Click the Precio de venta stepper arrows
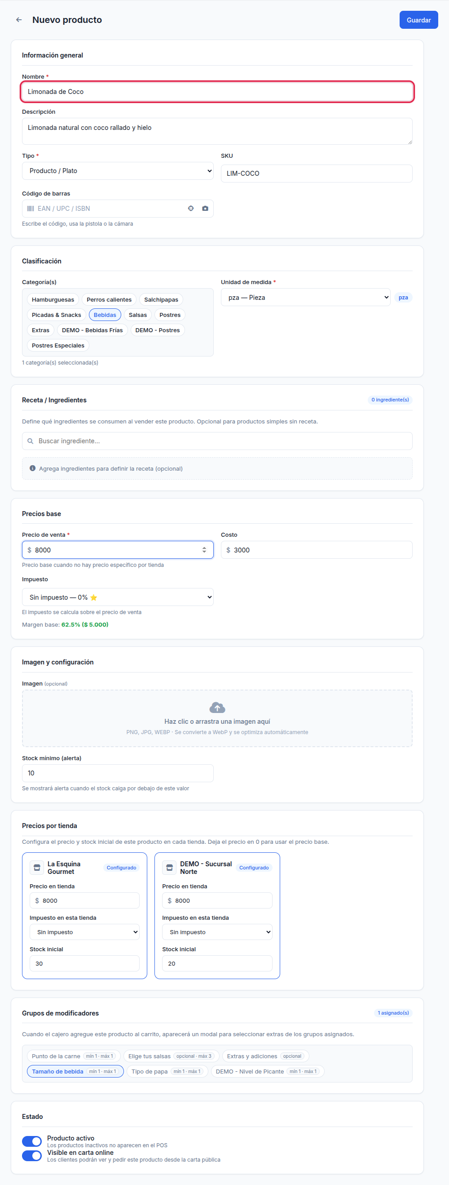 [204, 550]
